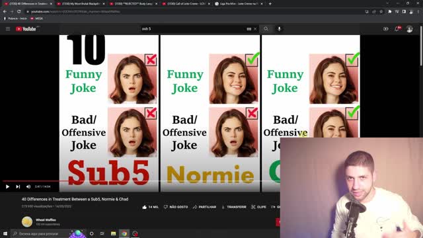
Task: Open the MEGA bookmark
Action: [37, 19]
